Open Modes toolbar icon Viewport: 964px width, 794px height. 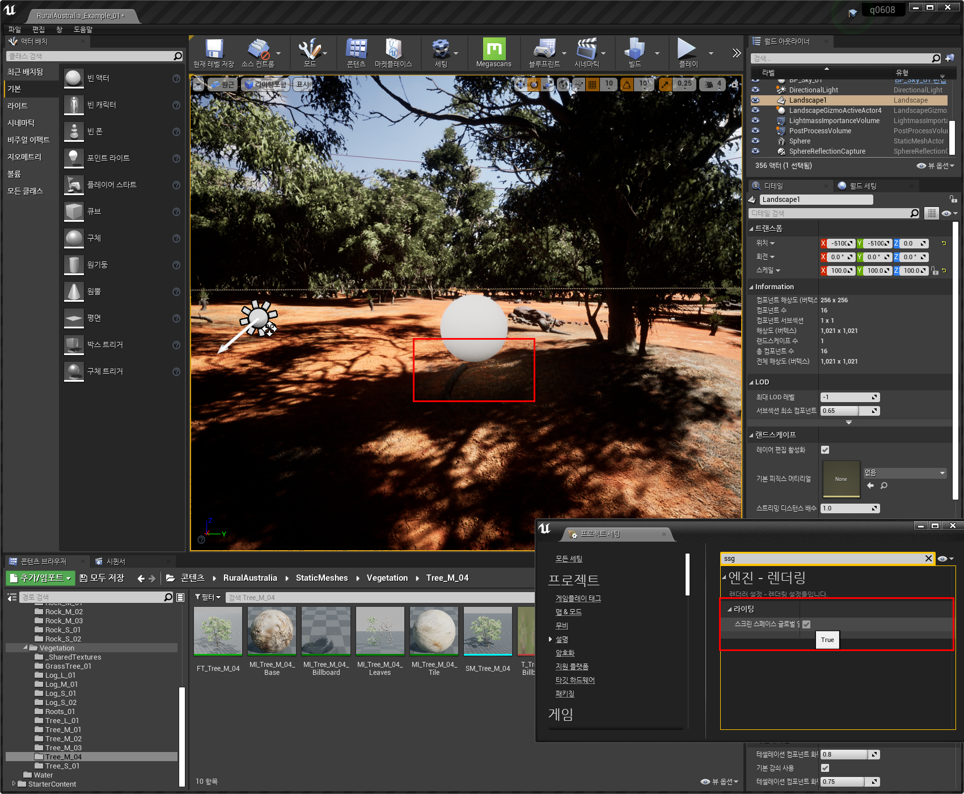(310, 49)
